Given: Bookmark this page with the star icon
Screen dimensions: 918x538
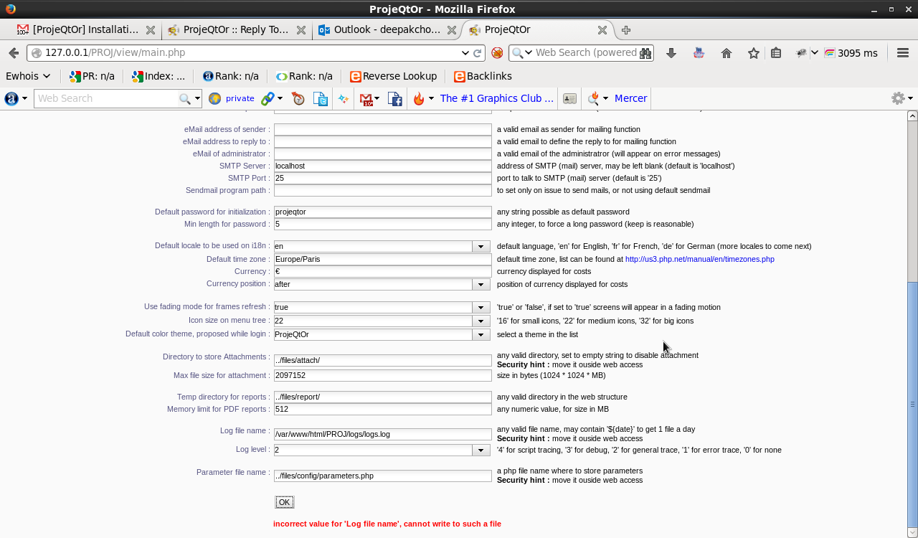Looking at the screenshot, I should click(753, 52).
